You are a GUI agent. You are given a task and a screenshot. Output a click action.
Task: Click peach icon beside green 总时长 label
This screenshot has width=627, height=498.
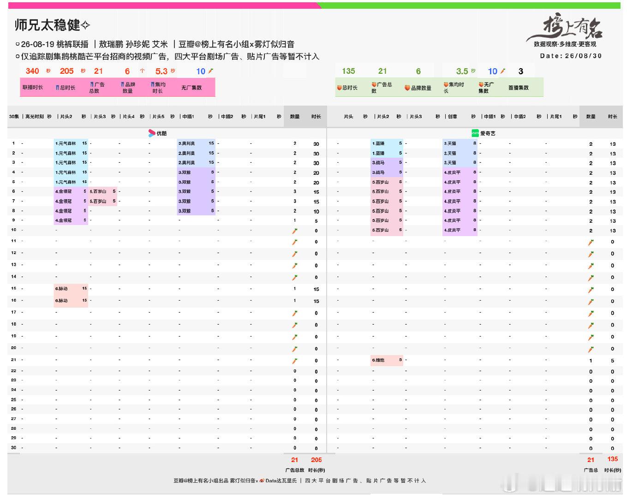(x=339, y=88)
